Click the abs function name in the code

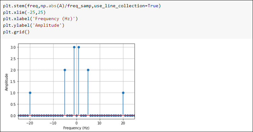(52, 6)
